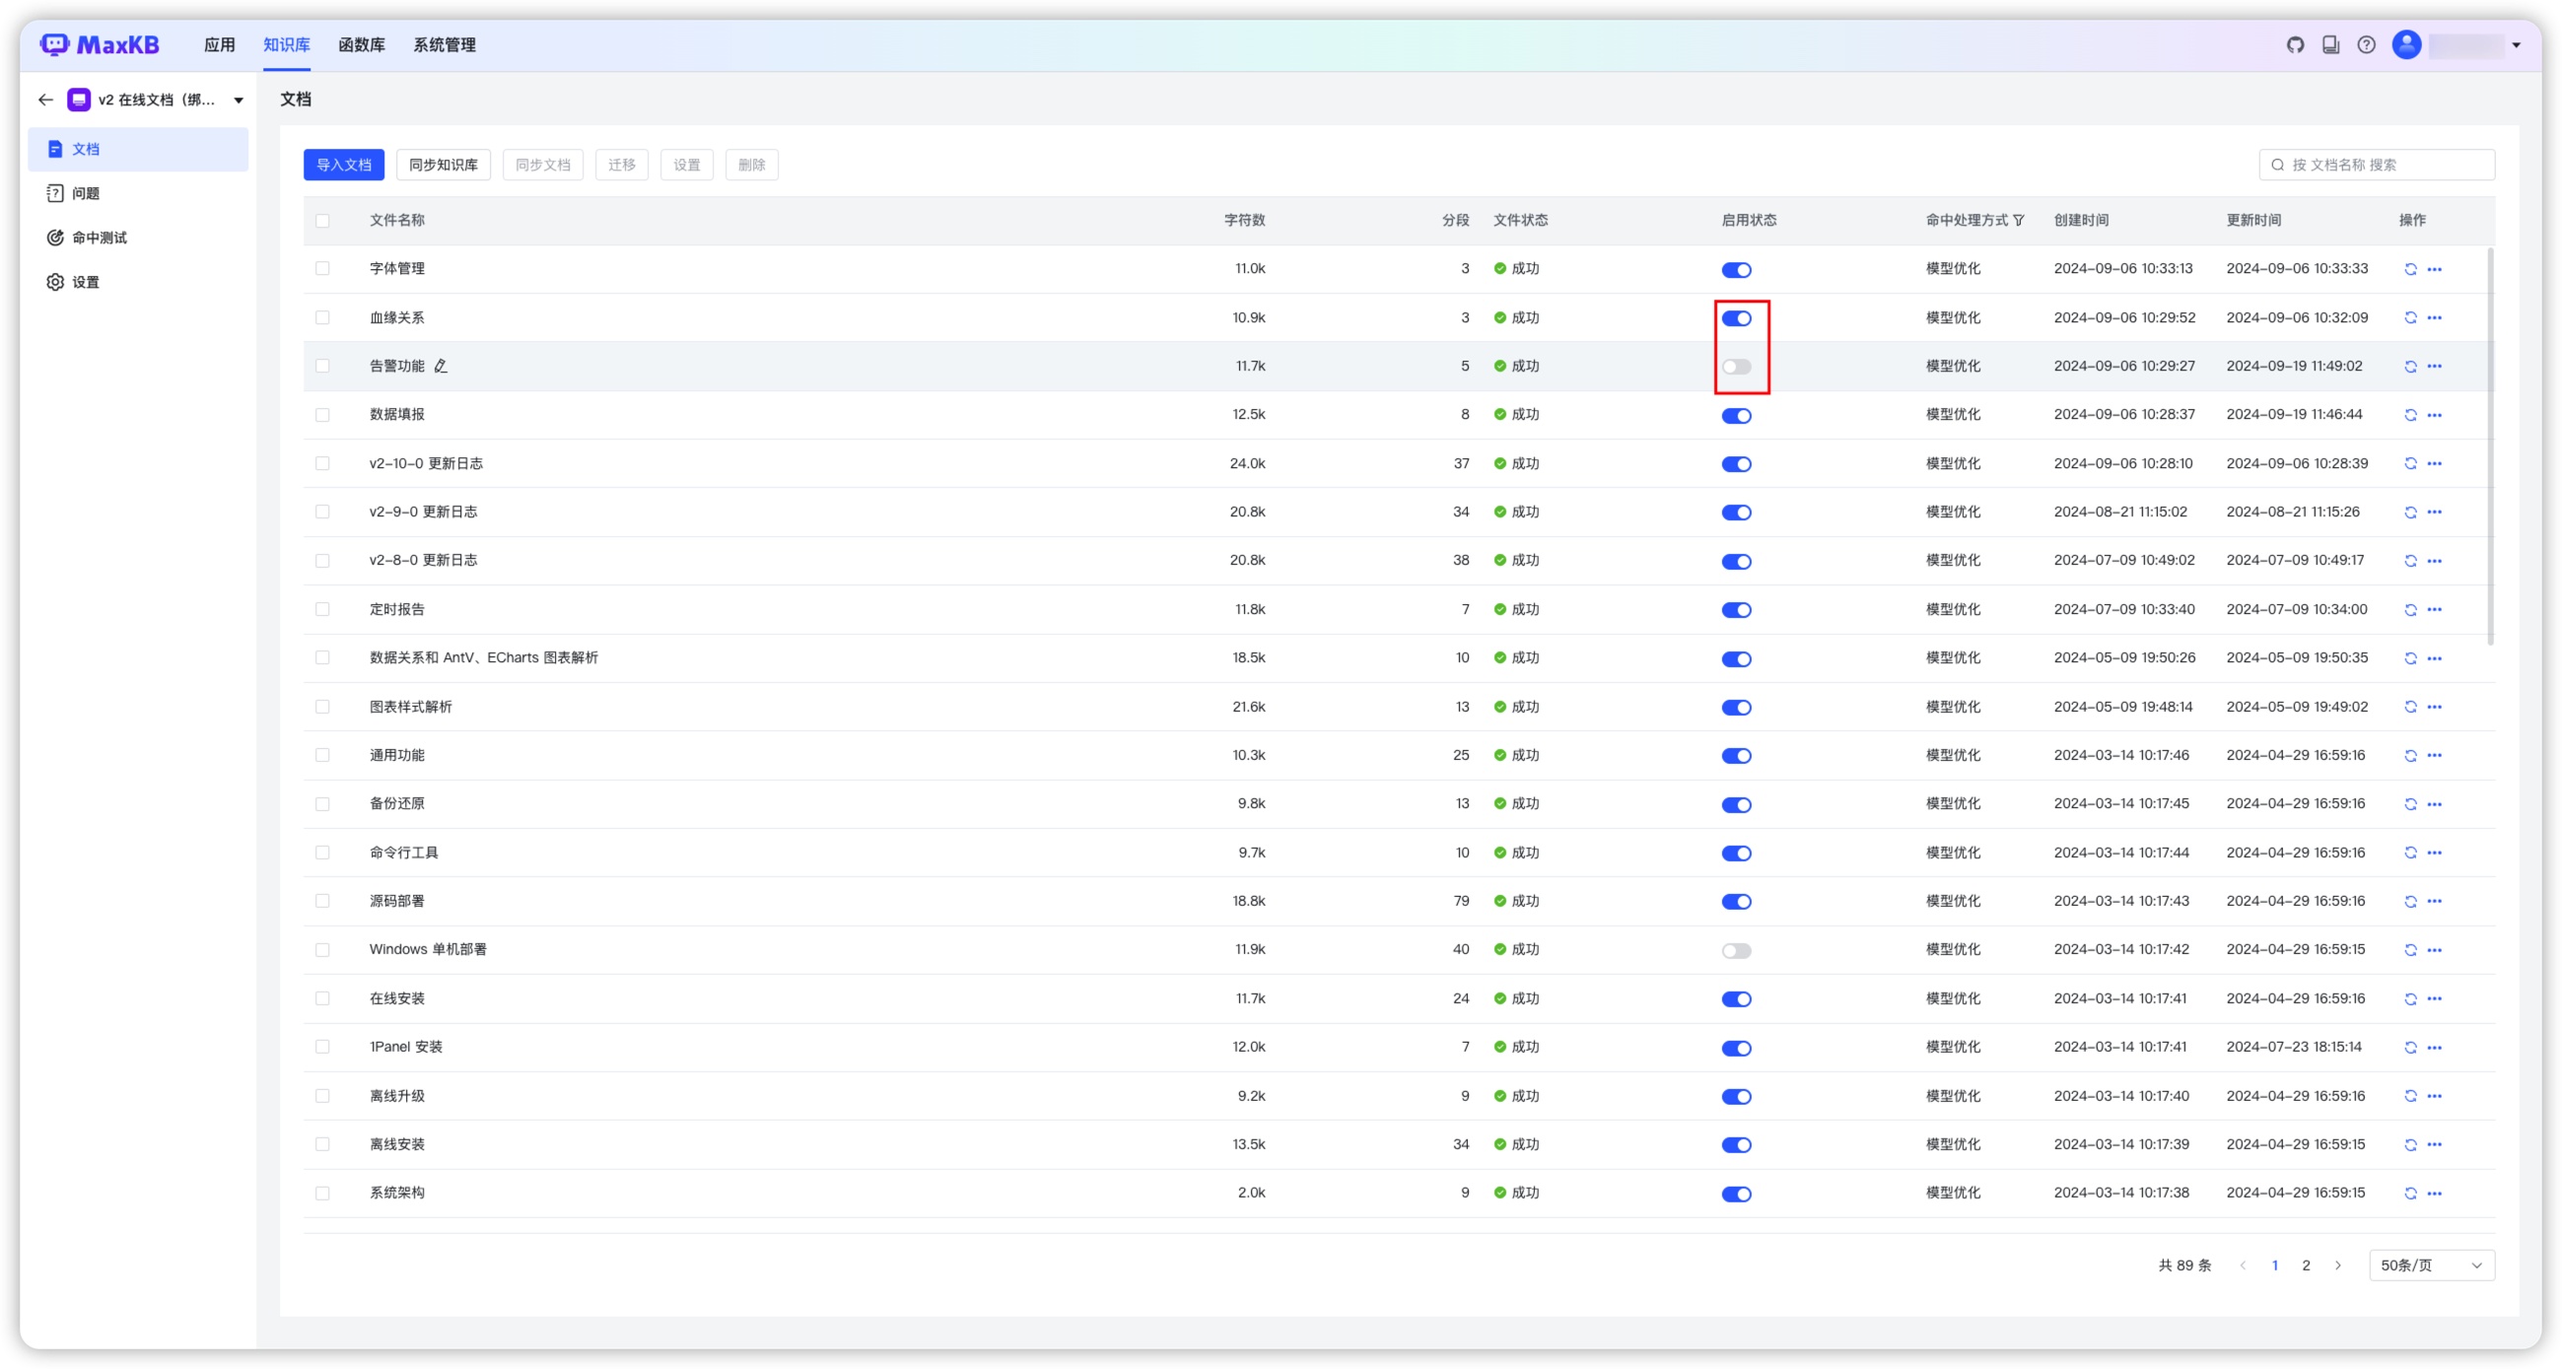Image resolution: width=2562 pixels, height=1369 pixels.
Task: Click the sync icon for 字体管理 row
Action: coord(2410,269)
